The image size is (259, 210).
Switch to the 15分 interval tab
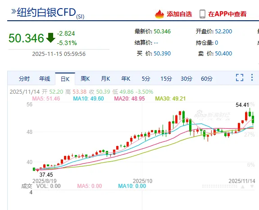[166, 79]
